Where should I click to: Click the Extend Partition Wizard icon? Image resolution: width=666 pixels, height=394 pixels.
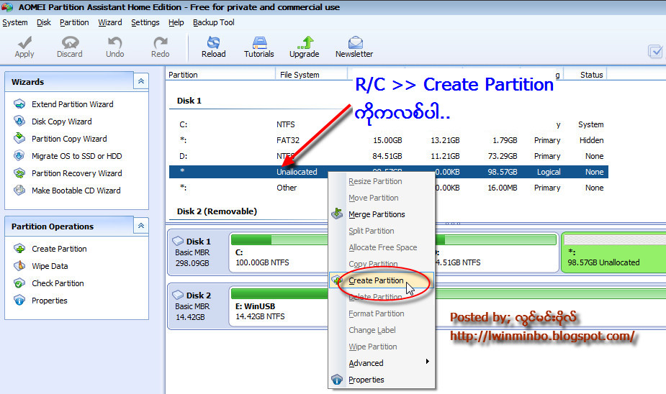click(19, 104)
